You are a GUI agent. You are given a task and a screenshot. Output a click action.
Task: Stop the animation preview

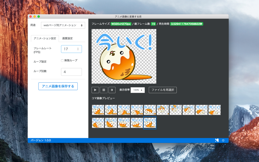pyautogui.click(x=104, y=90)
